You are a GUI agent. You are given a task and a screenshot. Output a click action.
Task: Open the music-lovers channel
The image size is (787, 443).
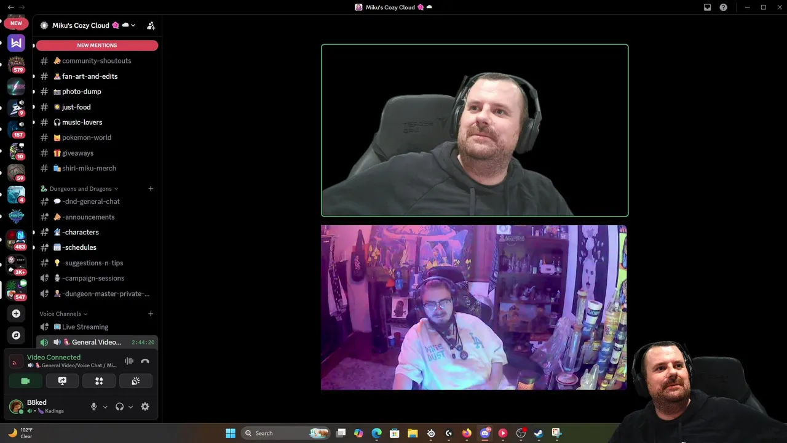tap(97, 122)
